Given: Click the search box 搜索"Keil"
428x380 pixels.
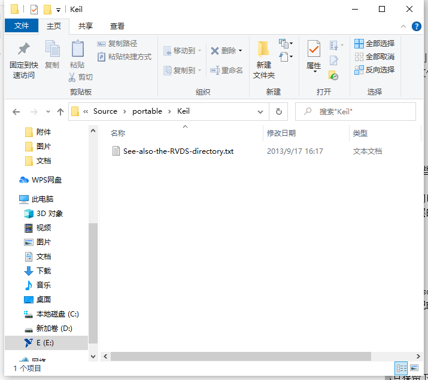Looking at the screenshot, I should pyautogui.click(x=356, y=111).
